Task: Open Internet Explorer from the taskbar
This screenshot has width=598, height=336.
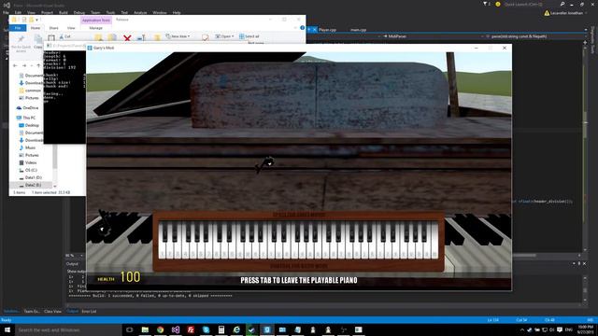Action: (x=236, y=329)
